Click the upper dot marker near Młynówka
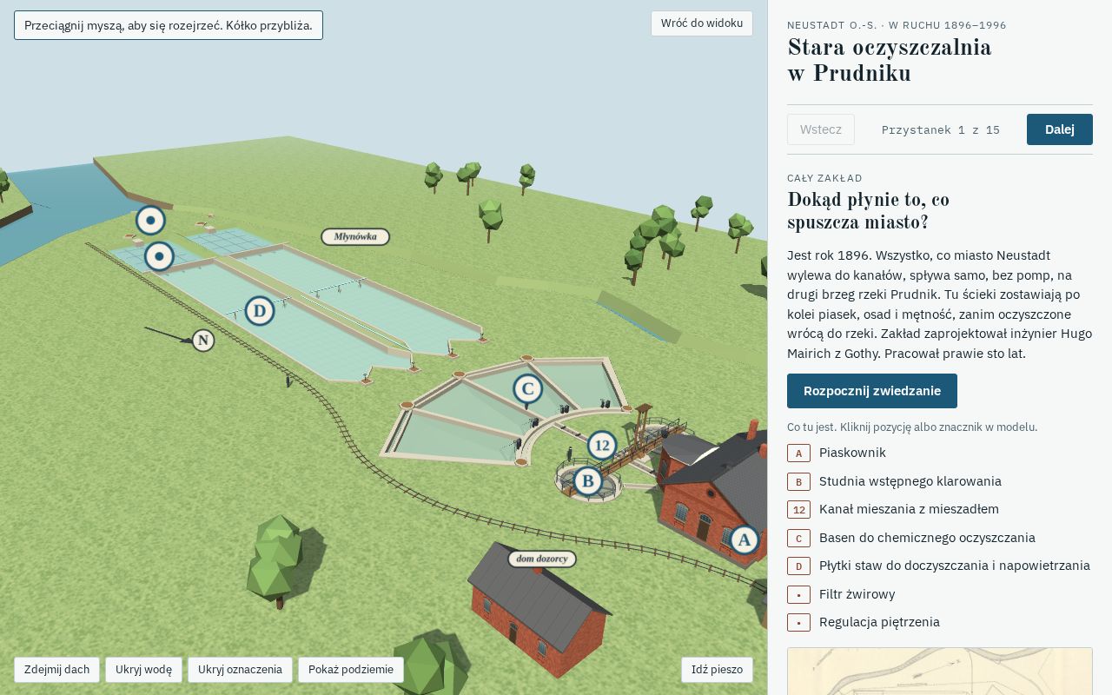Image resolution: width=1112 pixels, height=695 pixels. 150,221
